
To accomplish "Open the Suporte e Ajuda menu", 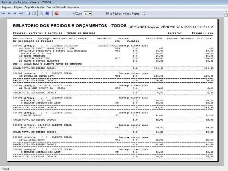I will pyautogui.click(x=34, y=7).
